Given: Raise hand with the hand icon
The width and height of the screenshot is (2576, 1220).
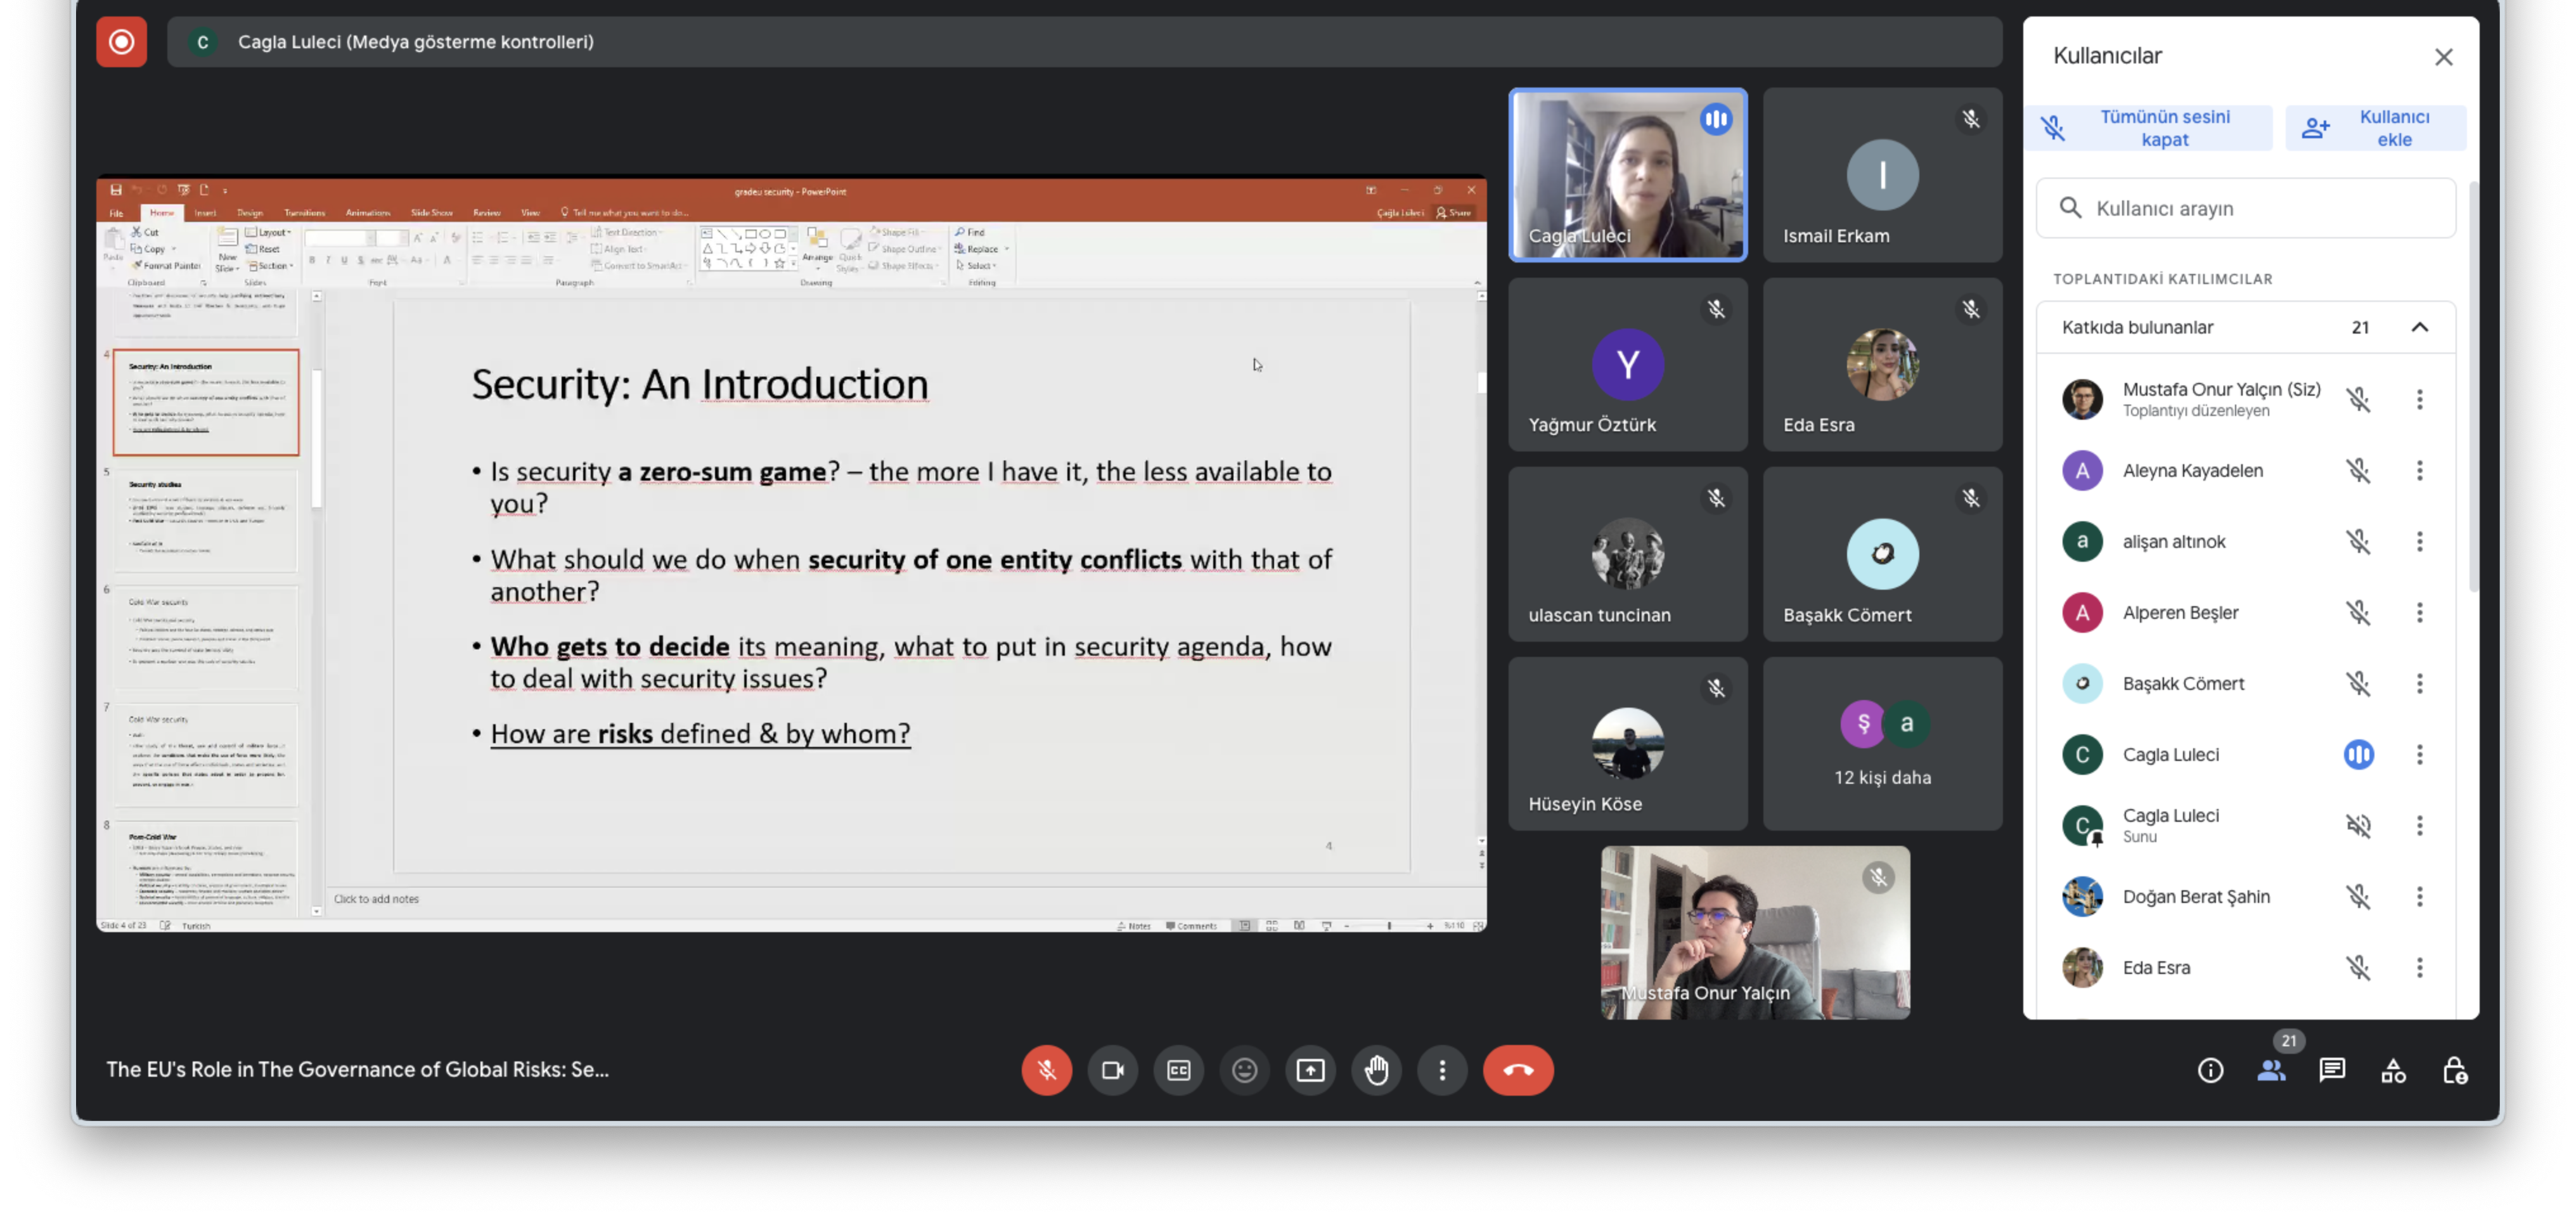Looking at the screenshot, I should point(1376,1070).
